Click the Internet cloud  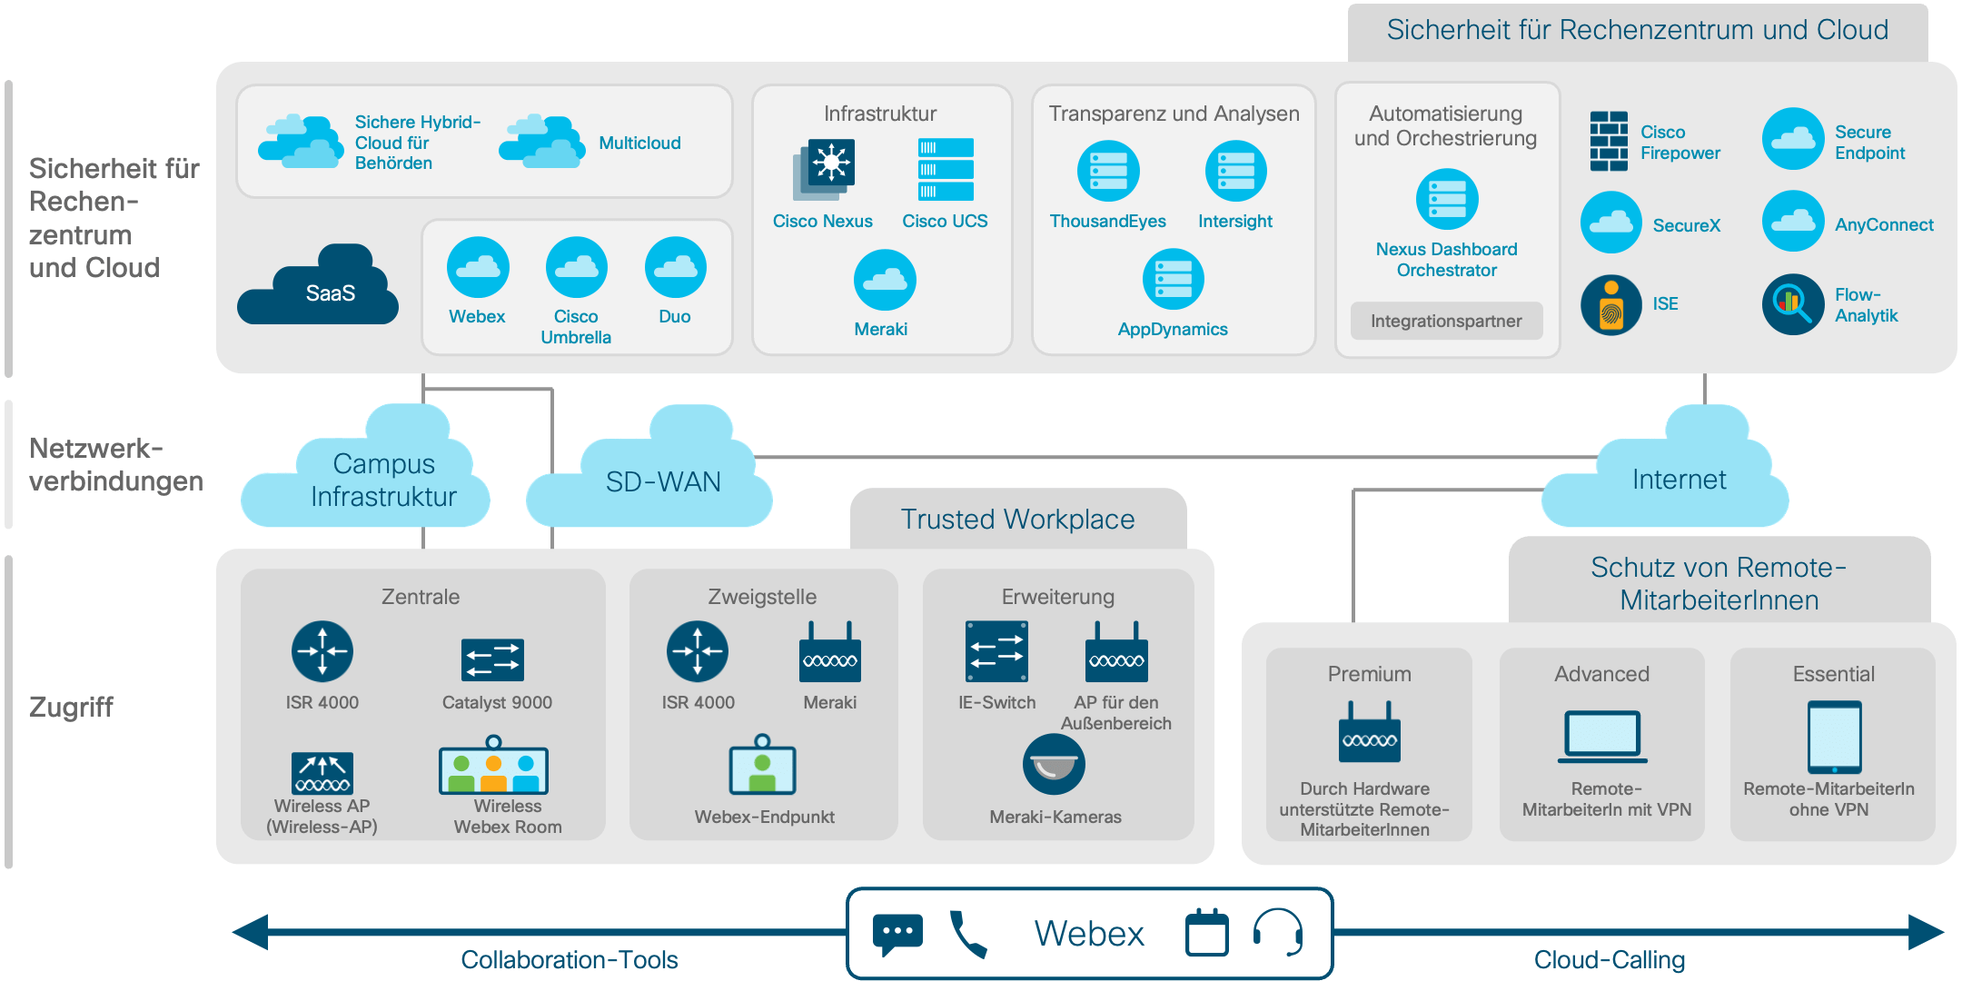[1666, 465]
